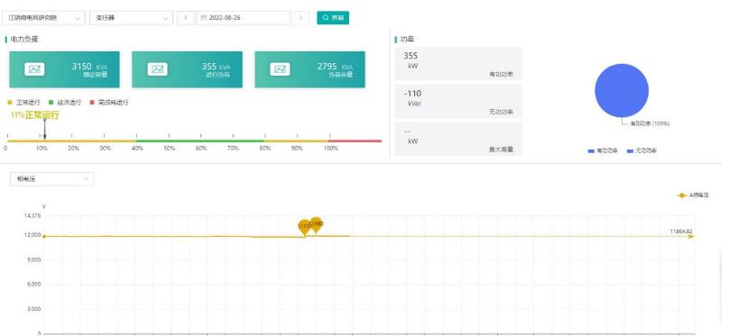Open the 江阴 station dropdown
739x336 pixels.
tap(44, 18)
